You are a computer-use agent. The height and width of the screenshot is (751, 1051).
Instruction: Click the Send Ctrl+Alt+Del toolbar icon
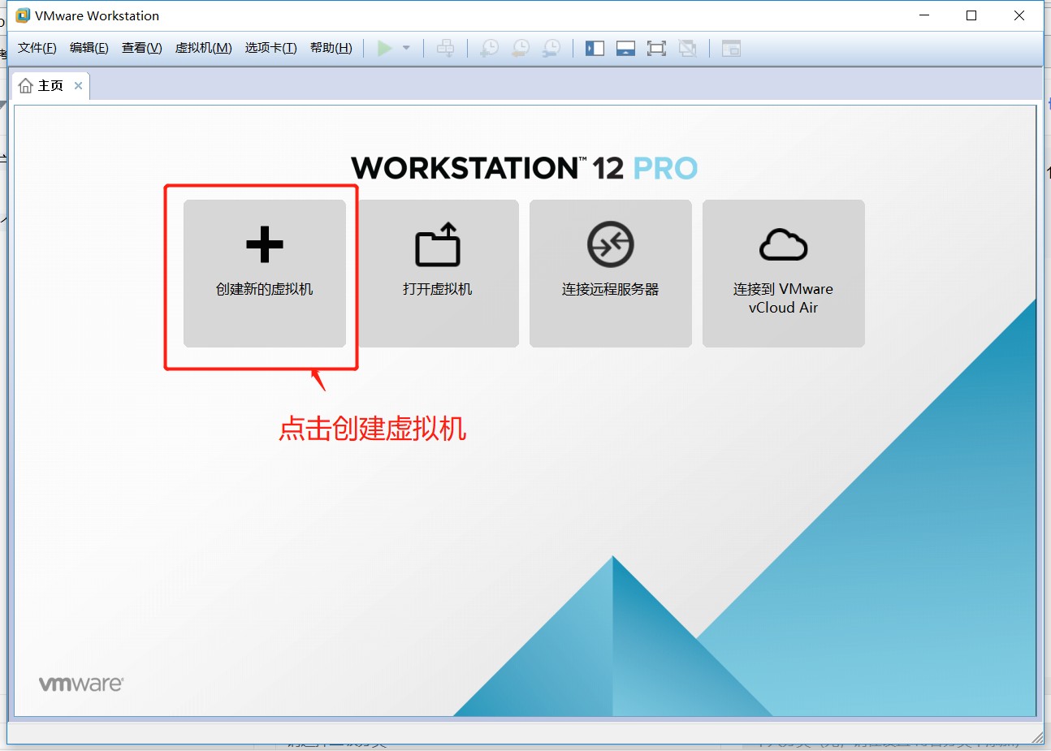(x=445, y=49)
